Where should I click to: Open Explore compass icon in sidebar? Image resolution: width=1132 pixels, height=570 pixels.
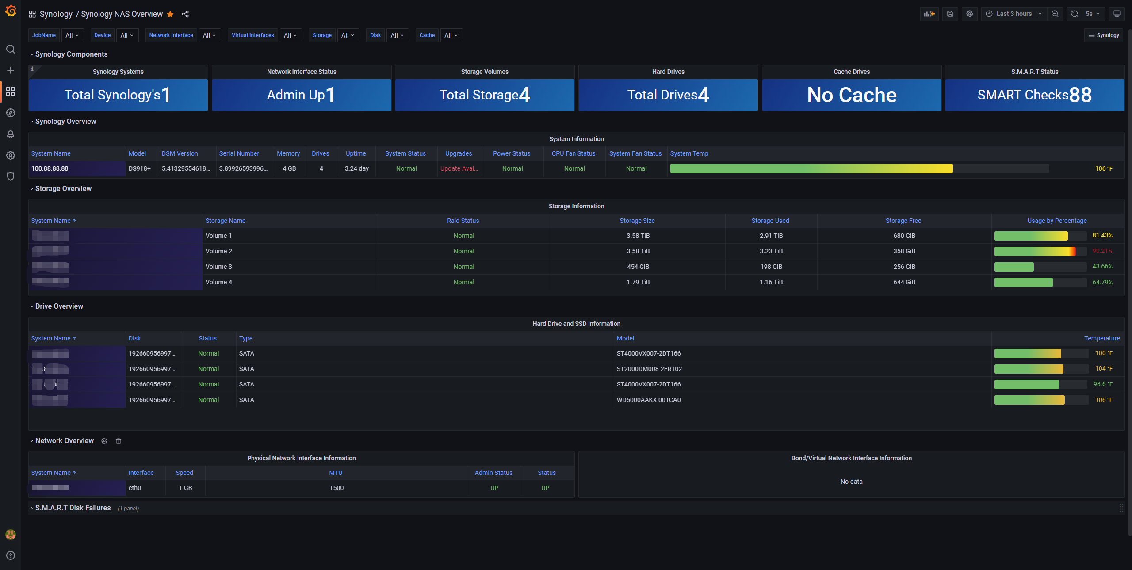[x=11, y=113]
